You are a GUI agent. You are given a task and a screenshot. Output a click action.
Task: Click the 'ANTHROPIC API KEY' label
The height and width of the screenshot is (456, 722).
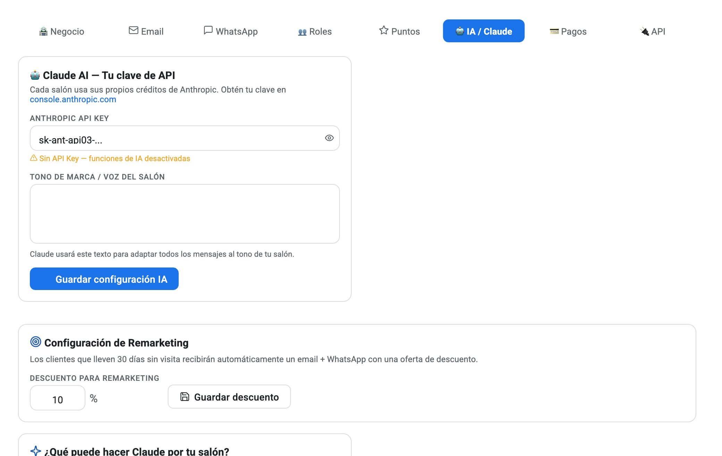pos(69,119)
